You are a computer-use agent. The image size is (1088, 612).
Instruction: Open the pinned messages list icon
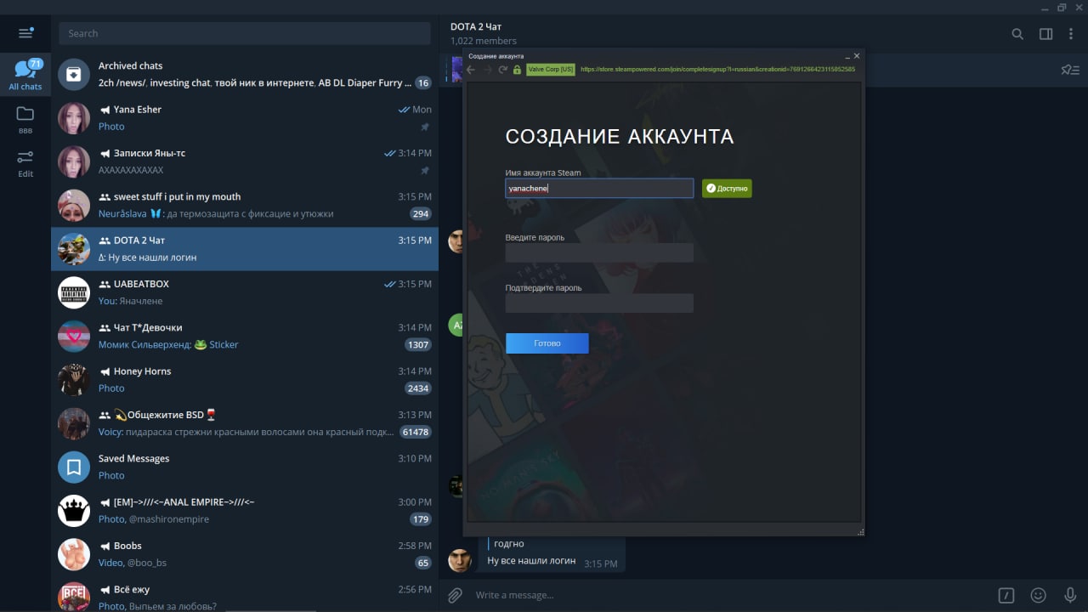[1070, 70]
